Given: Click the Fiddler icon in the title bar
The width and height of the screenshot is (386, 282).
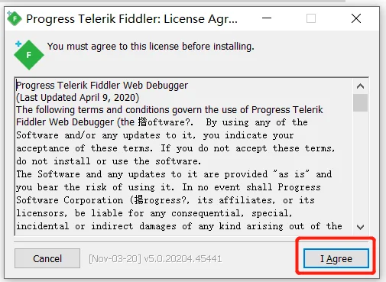Looking at the screenshot, I should [14, 18].
